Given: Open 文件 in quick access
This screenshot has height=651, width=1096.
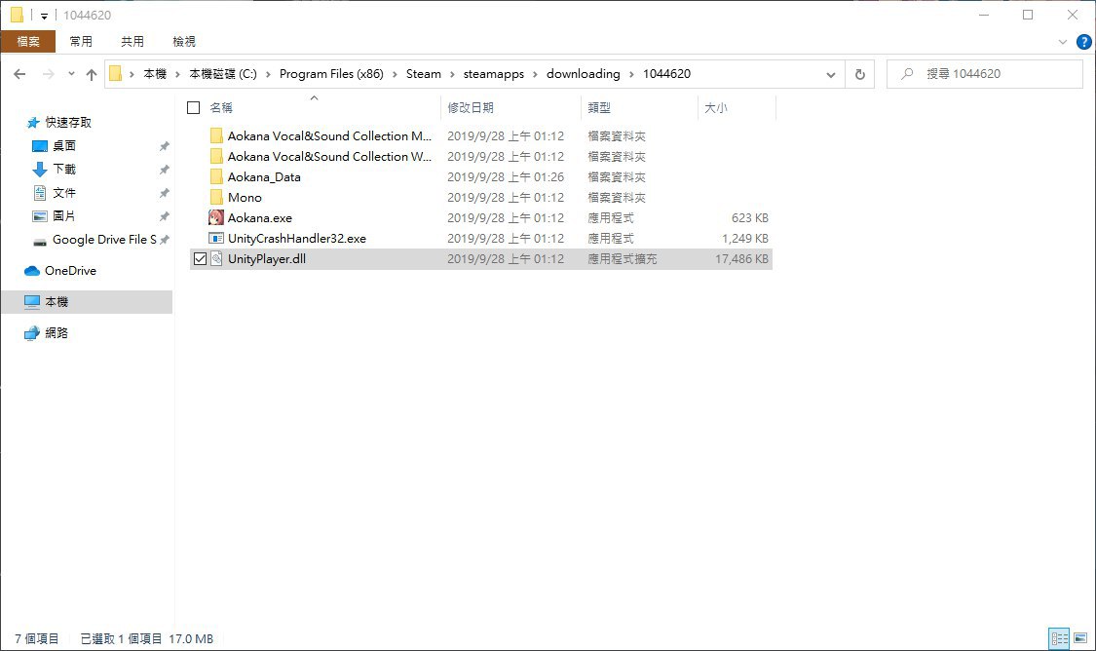Looking at the screenshot, I should (x=64, y=192).
